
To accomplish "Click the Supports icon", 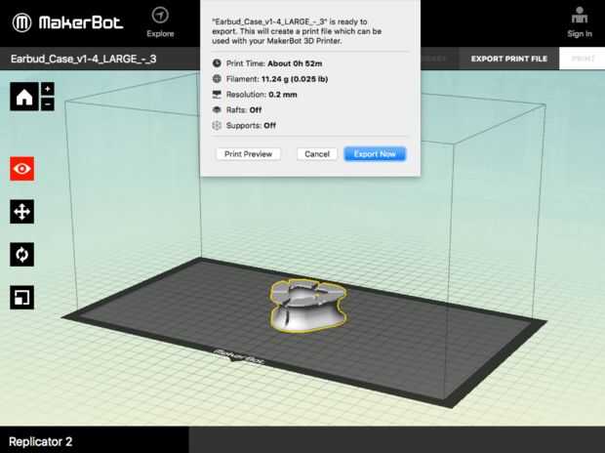I will (x=217, y=125).
